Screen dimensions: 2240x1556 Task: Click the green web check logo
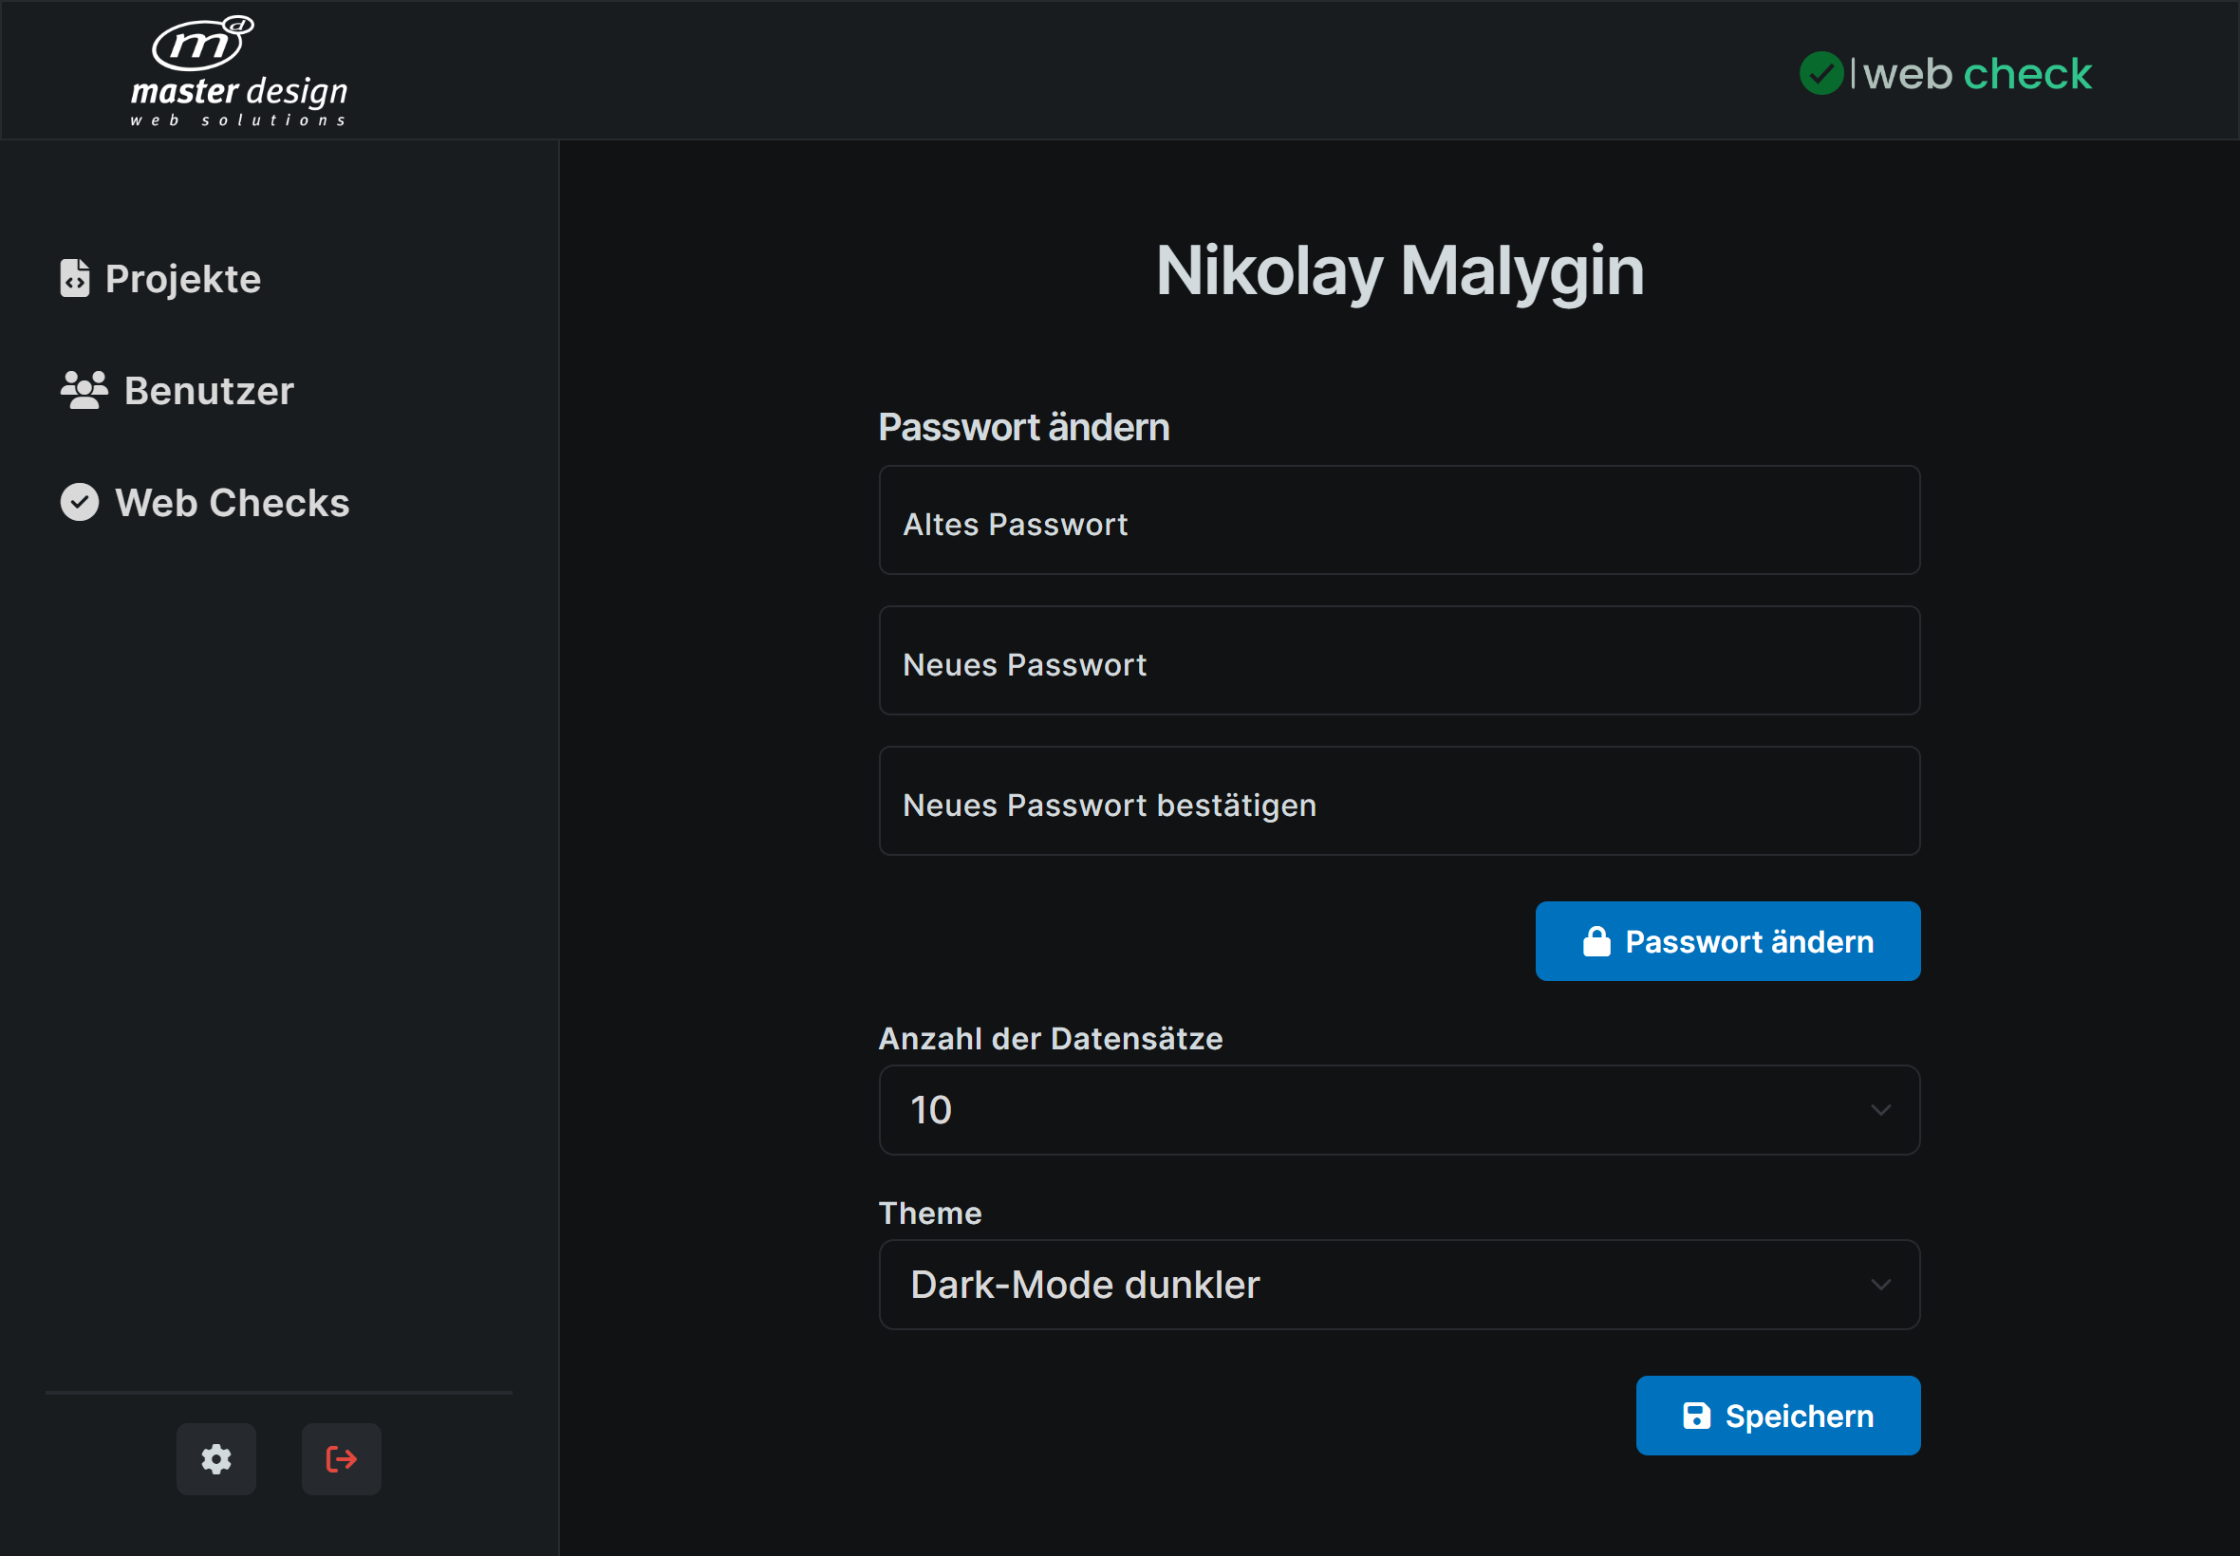[1945, 74]
